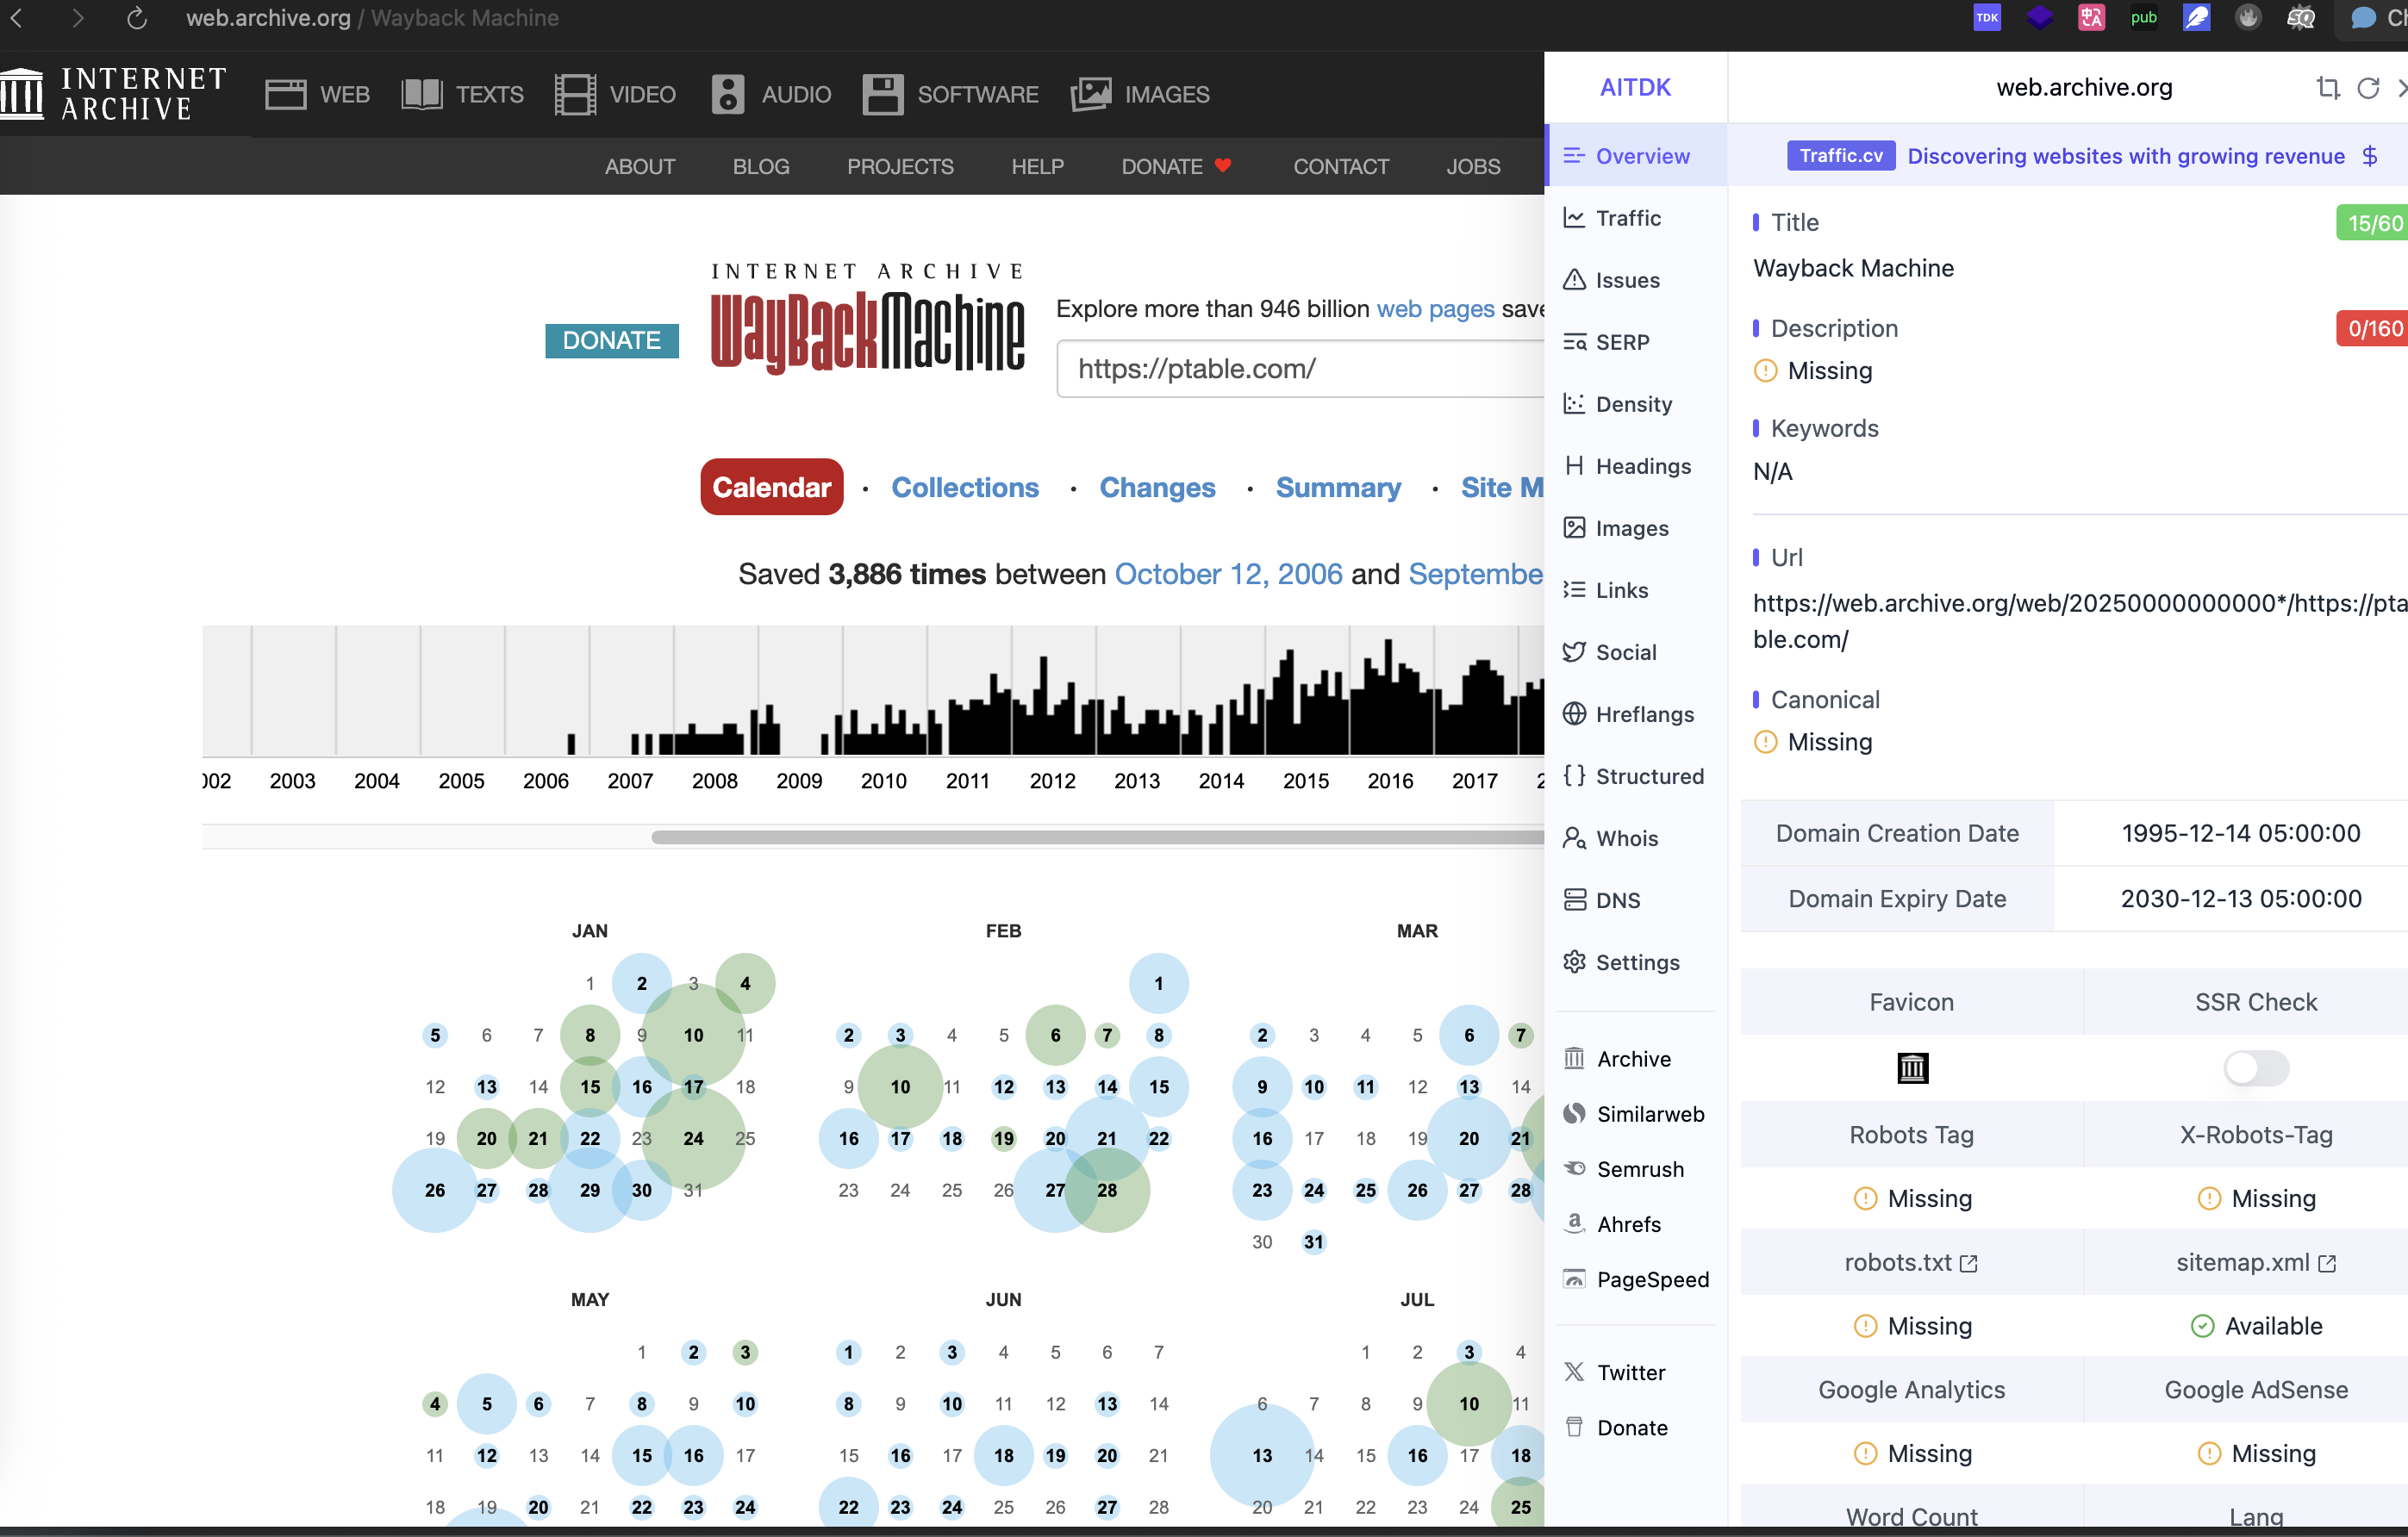
Task: Reload the page from browser toolbar
Action: tap(137, 18)
